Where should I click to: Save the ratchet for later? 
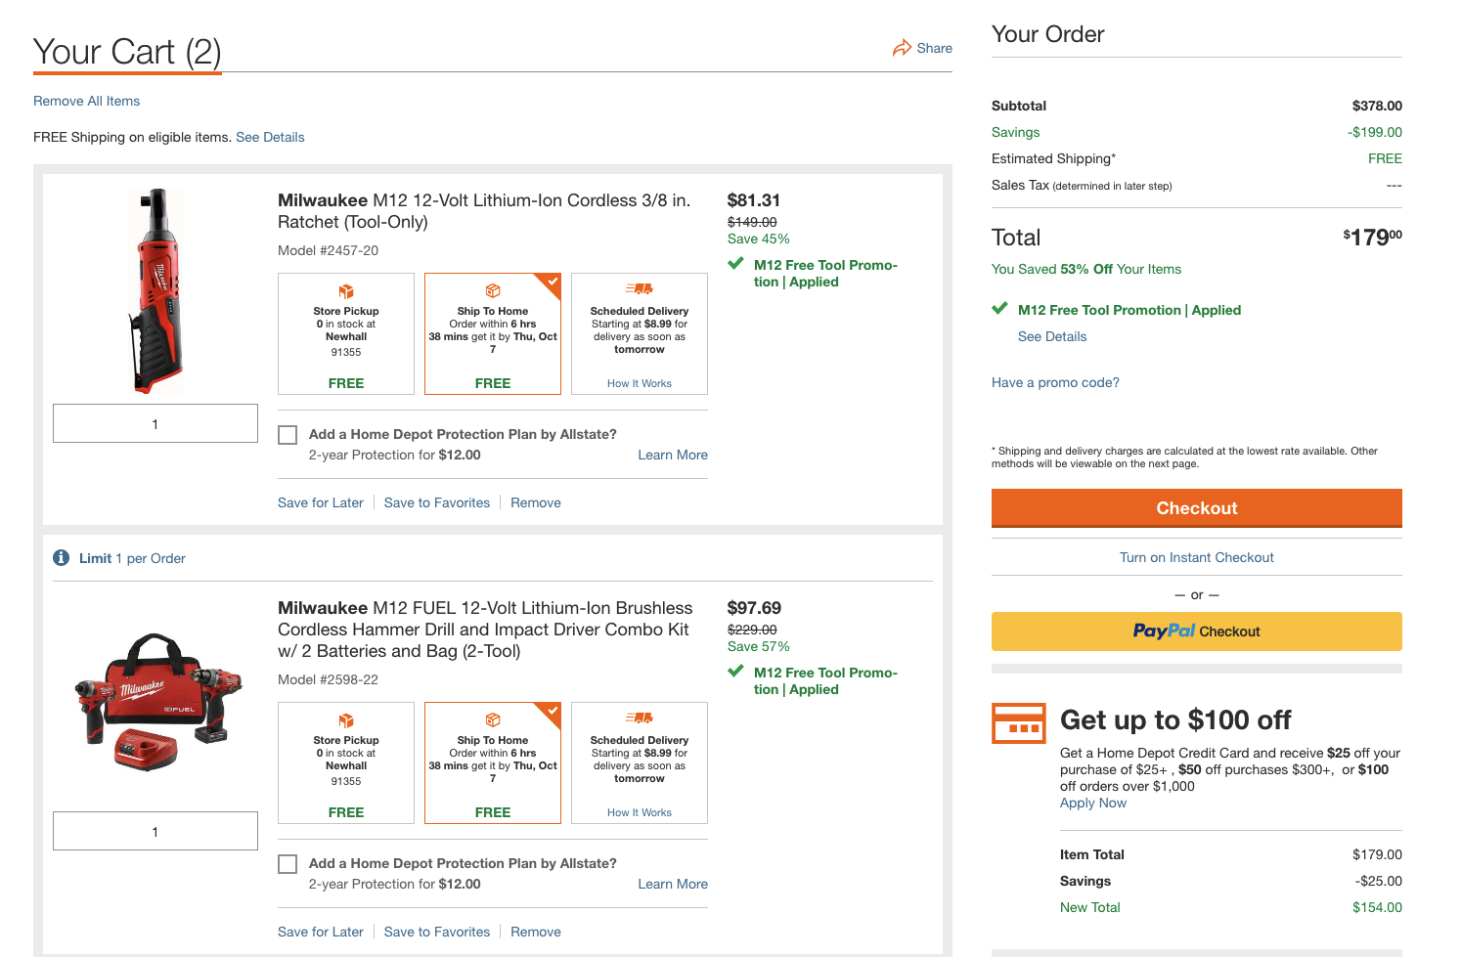(x=320, y=502)
